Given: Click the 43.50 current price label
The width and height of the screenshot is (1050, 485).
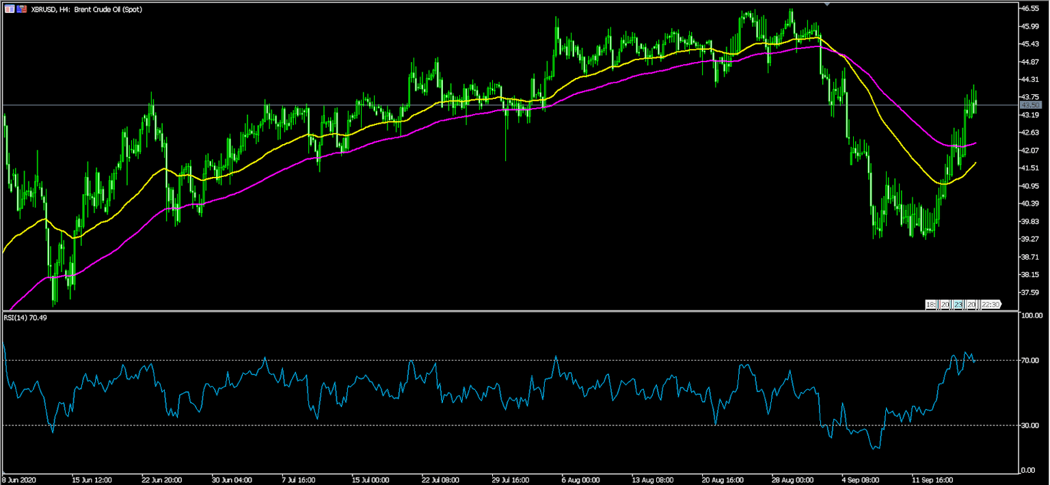Looking at the screenshot, I should coord(1029,105).
